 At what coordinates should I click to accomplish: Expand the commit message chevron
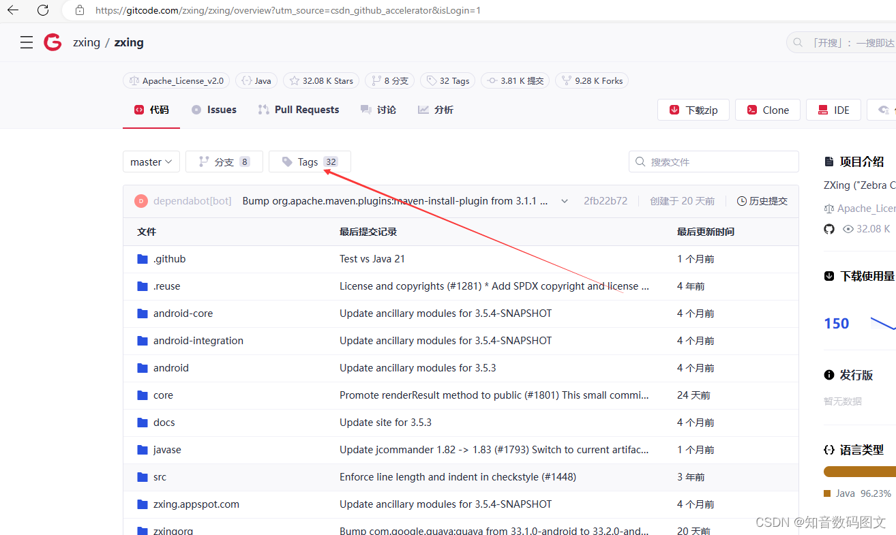click(x=565, y=201)
